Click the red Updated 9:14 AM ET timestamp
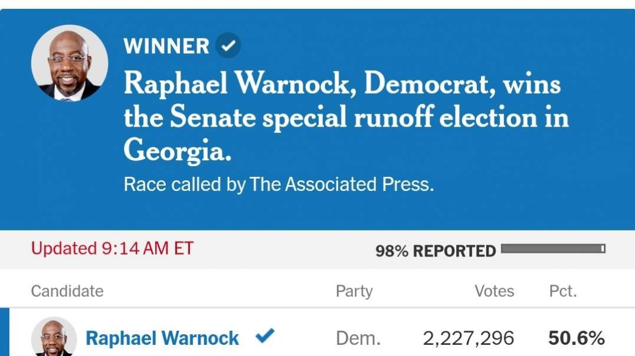The image size is (635, 356). pos(112,249)
